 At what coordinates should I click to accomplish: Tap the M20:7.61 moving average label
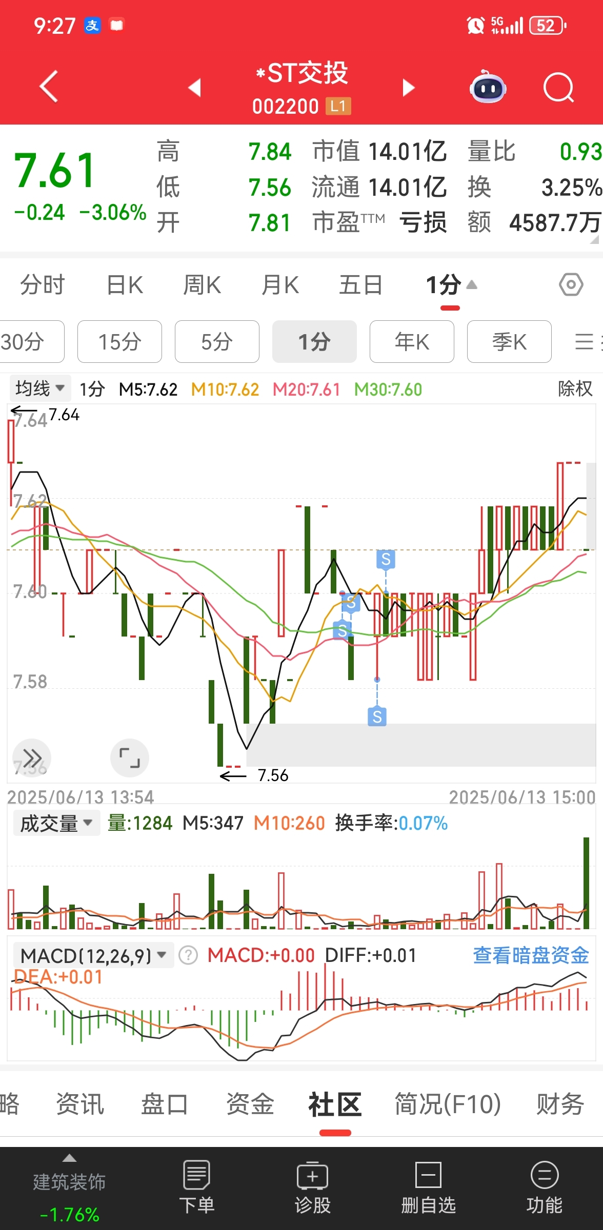(307, 389)
